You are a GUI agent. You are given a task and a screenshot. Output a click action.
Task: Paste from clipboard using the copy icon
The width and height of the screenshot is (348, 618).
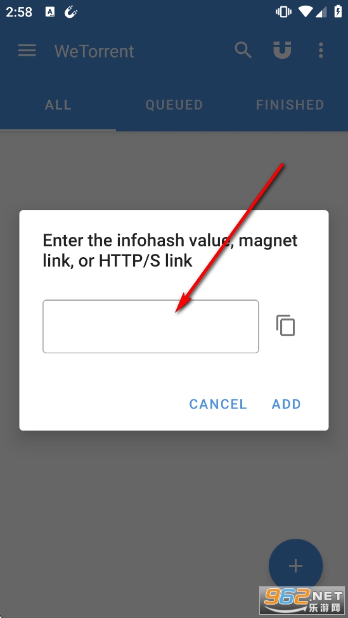(285, 325)
